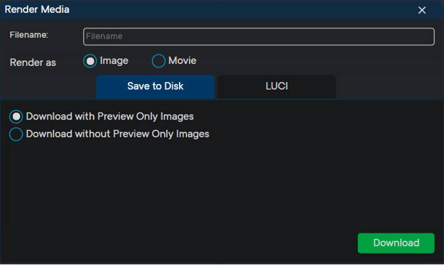Click into the Filename text field
Viewport: 444px width, 265px height.
click(x=259, y=37)
